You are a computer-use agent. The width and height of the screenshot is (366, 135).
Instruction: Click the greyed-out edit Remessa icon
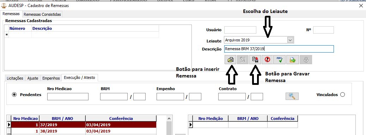point(243,60)
